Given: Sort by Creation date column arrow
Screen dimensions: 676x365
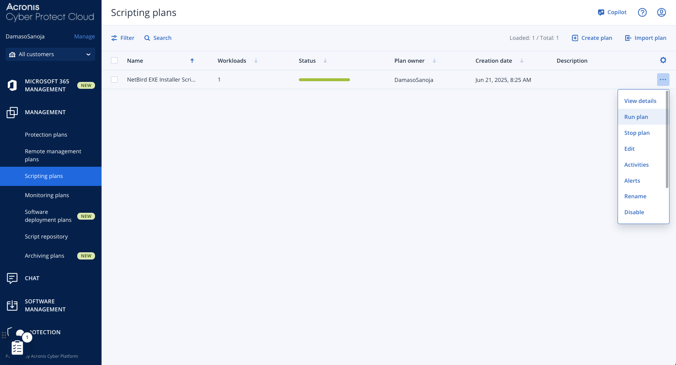Looking at the screenshot, I should pos(522,61).
